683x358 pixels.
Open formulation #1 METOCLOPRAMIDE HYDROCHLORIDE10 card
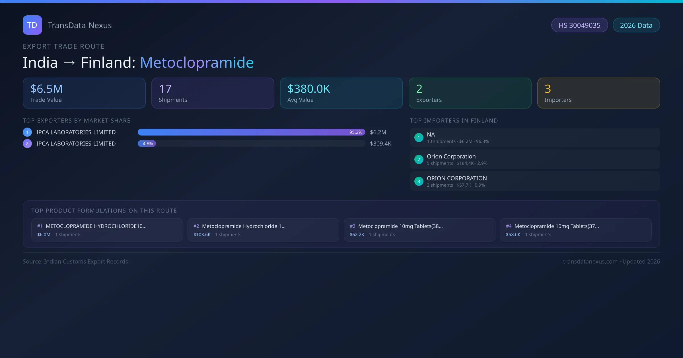coord(107,230)
